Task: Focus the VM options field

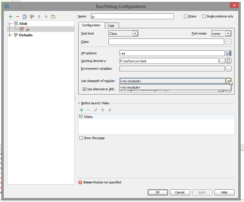Action: point(172,53)
